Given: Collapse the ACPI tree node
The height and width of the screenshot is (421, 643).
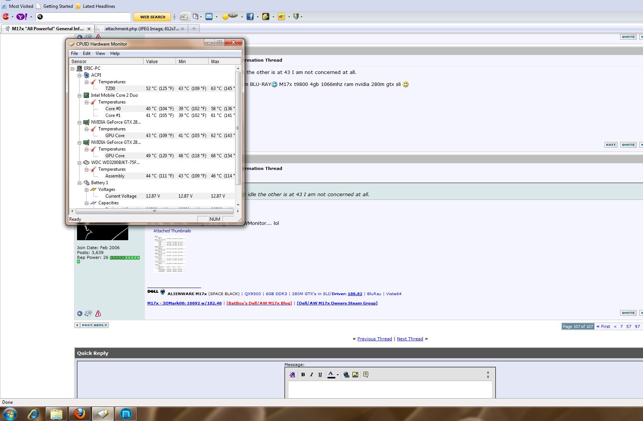Looking at the screenshot, I should tap(80, 75).
